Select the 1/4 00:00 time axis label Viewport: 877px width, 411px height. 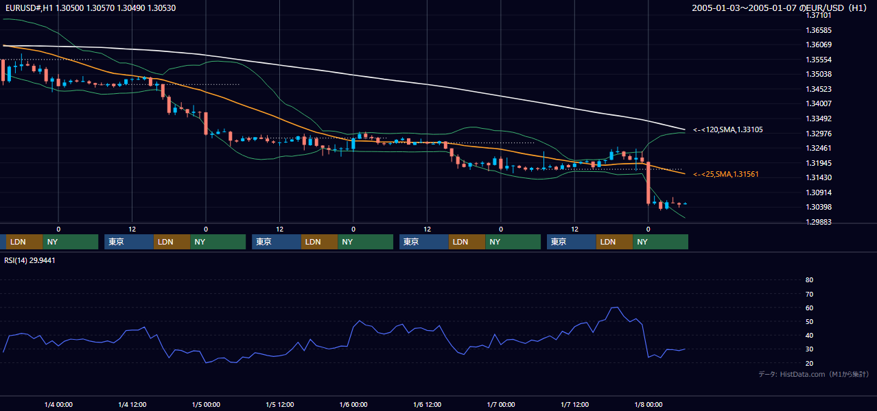(58, 404)
